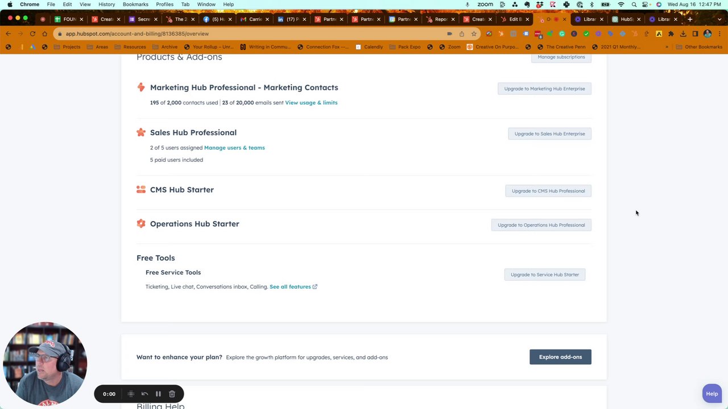This screenshot has width=728, height=409.
Task: Click the camera icon in address bar
Action: 449,34
